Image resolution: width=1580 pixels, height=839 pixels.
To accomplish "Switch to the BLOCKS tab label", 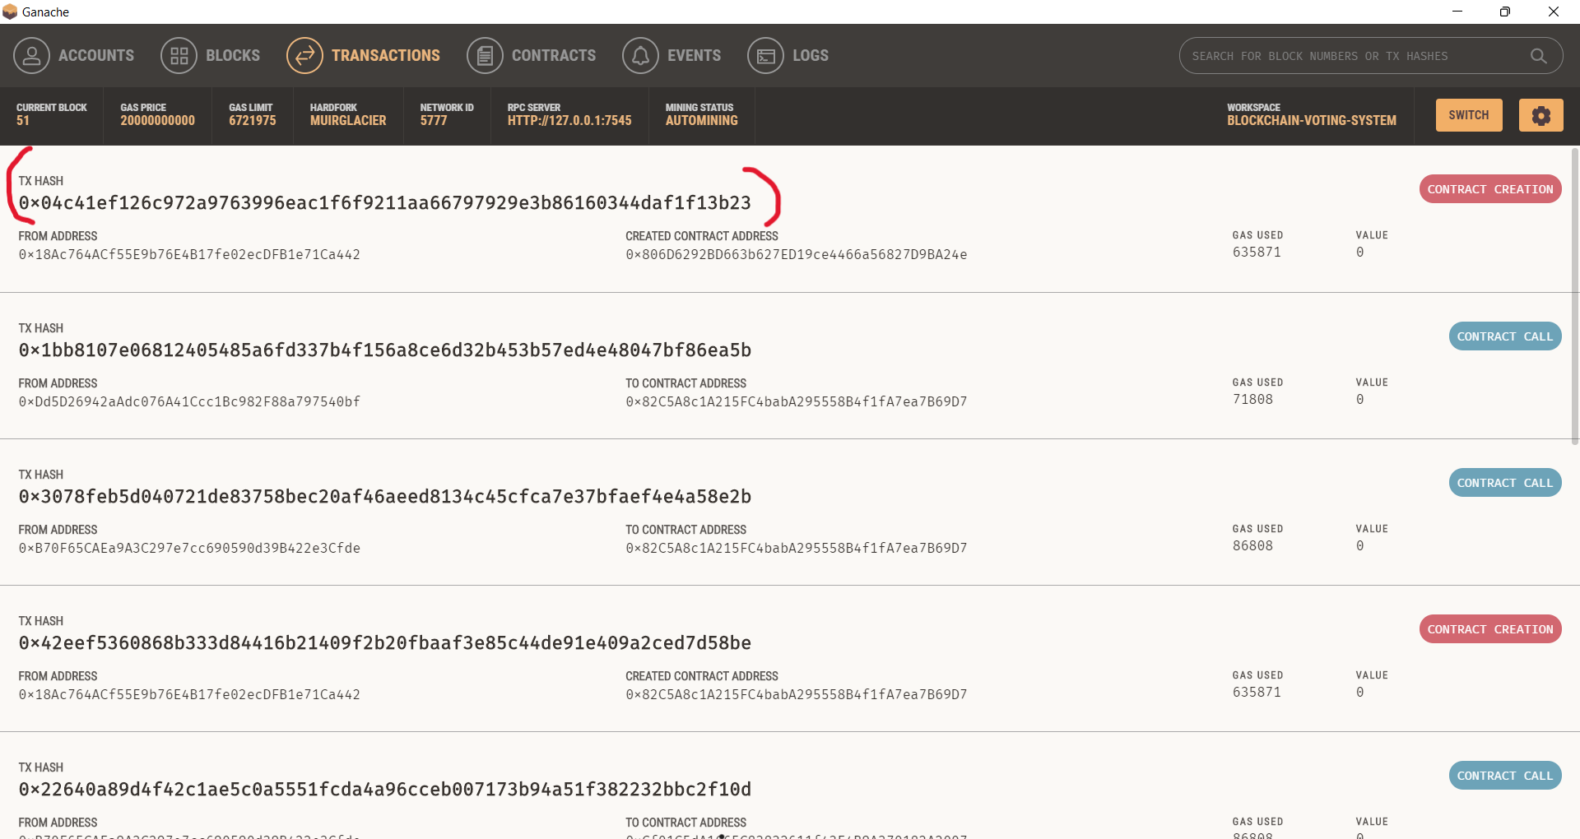I will tap(233, 56).
